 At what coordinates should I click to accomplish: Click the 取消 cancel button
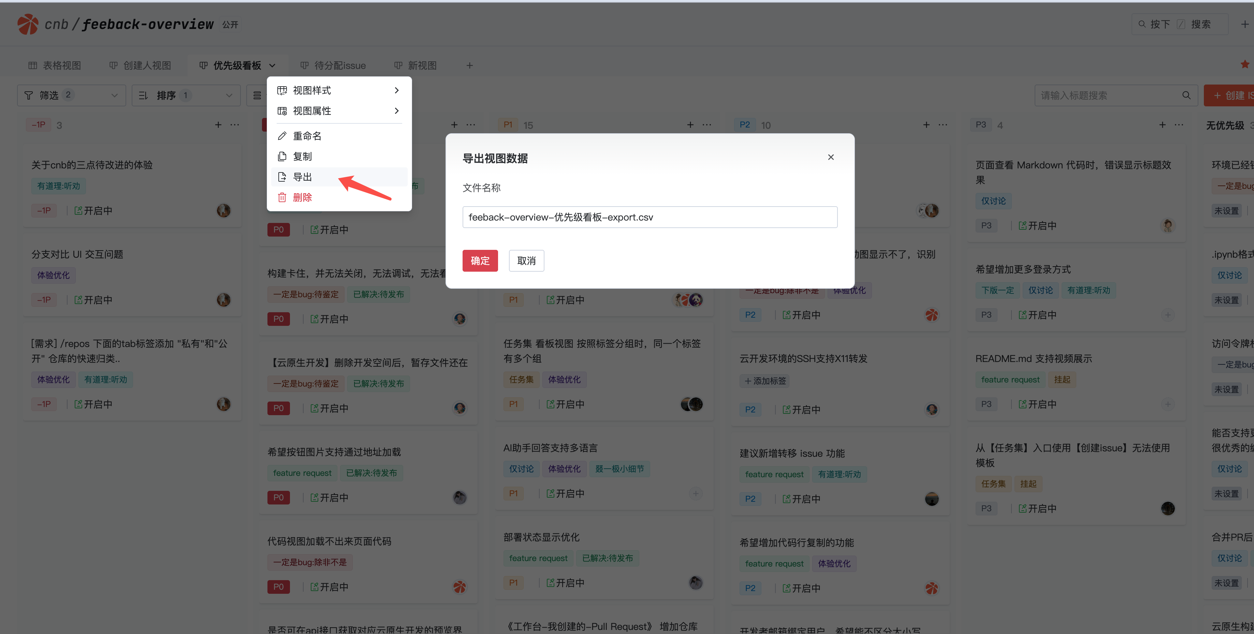tap(526, 261)
